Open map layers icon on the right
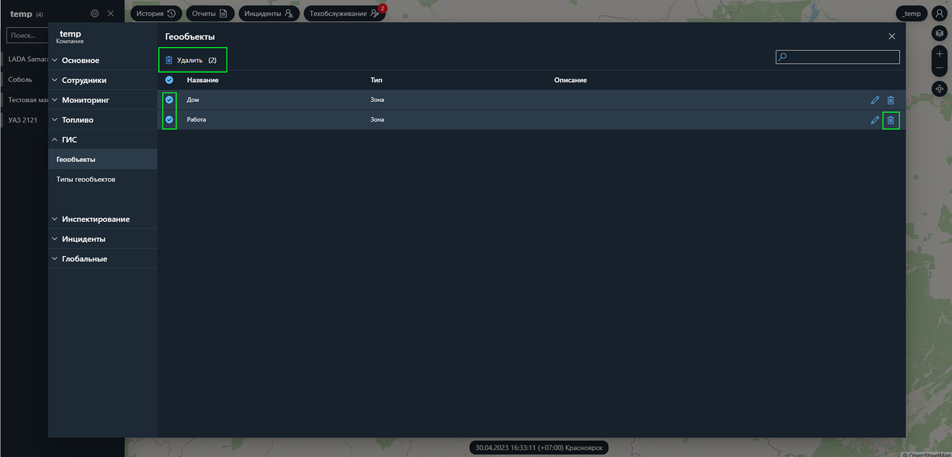The width and height of the screenshot is (952, 457). click(x=940, y=33)
